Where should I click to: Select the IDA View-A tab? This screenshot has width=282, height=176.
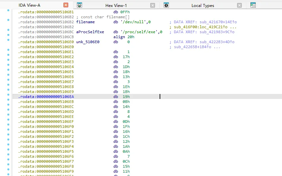30,5
